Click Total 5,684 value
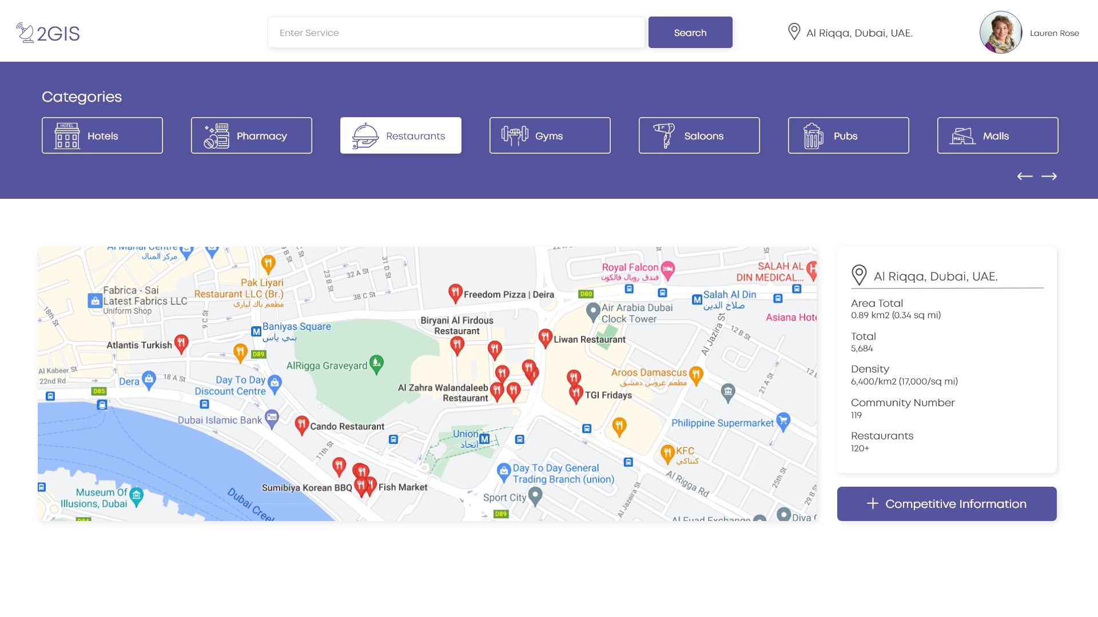 point(862,348)
